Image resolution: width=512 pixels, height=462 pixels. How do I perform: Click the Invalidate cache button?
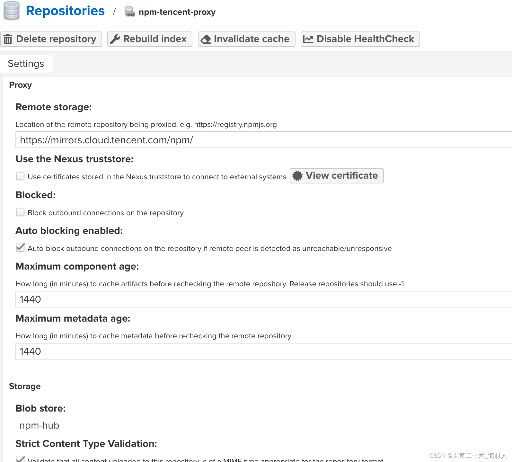[x=247, y=39]
